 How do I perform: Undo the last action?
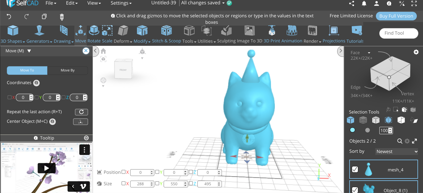(x=9, y=17)
